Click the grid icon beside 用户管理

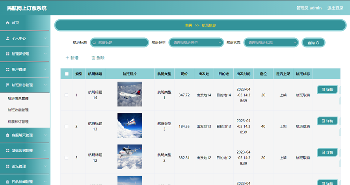click(x=7, y=70)
